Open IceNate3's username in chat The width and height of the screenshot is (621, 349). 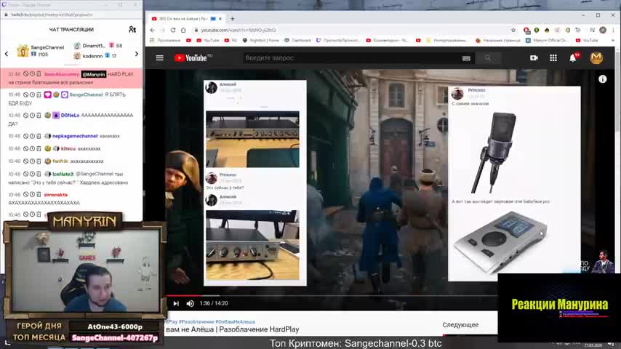[x=63, y=174]
